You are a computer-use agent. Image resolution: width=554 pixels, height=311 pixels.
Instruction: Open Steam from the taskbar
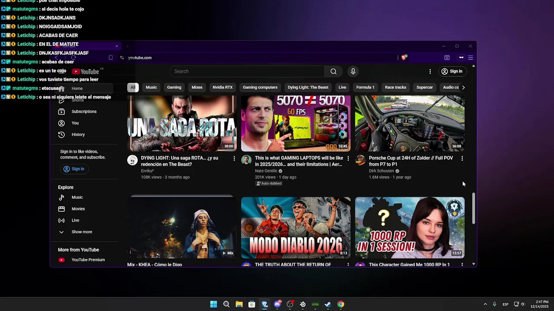328,304
